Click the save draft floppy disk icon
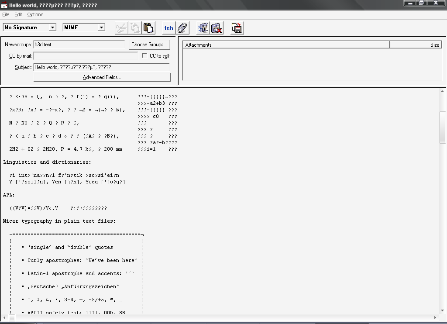Screen dimensions: 447x324 237,28
